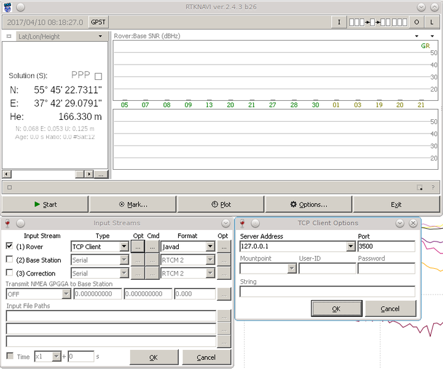Click the Mark... button

(133, 204)
